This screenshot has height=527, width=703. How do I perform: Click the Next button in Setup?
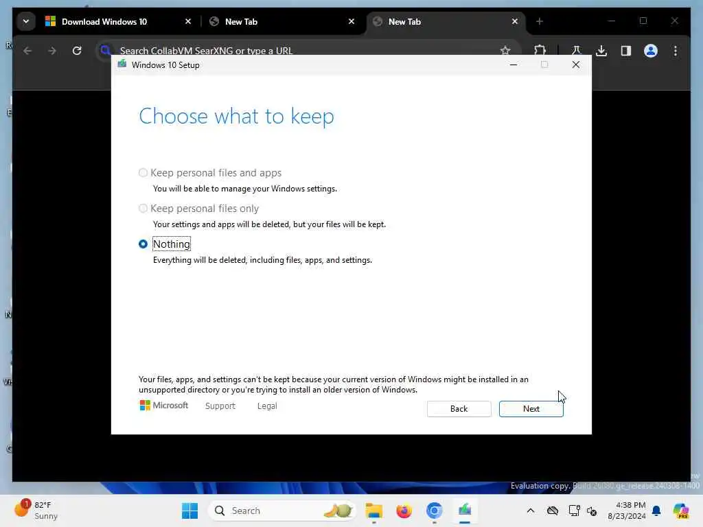(x=531, y=409)
